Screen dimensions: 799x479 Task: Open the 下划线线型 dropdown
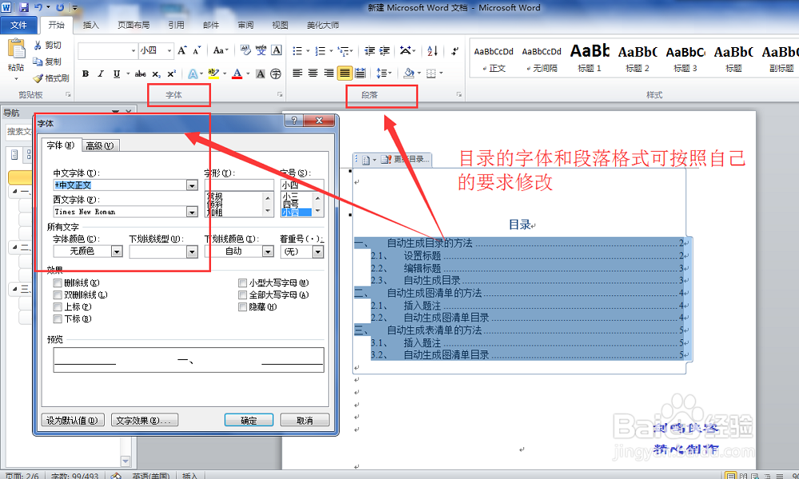pyautogui.click(x=192, y=251)
